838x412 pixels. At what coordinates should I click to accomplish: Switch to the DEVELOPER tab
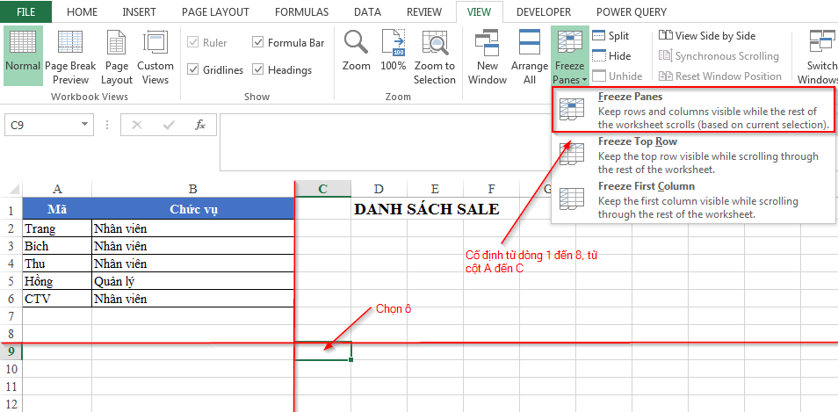[x=544, y=11]
